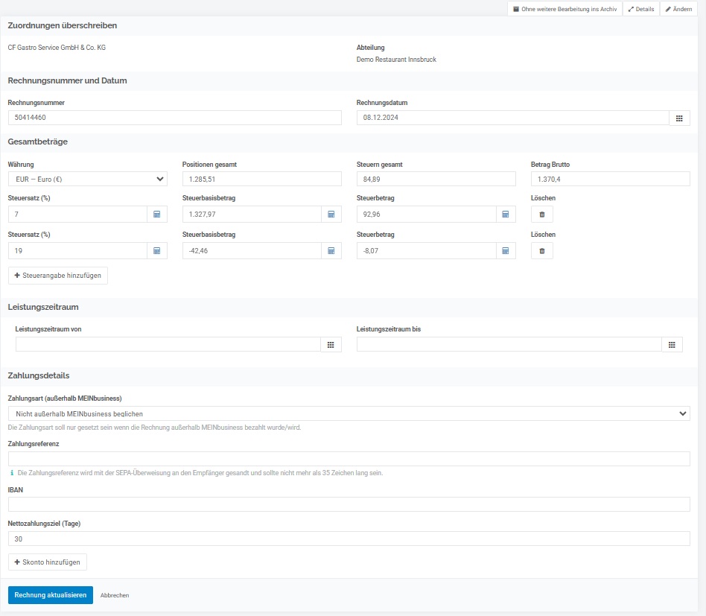Expand the Währung currency dropdown
This screenshot has height=616, width=706.
coord(88,180)
